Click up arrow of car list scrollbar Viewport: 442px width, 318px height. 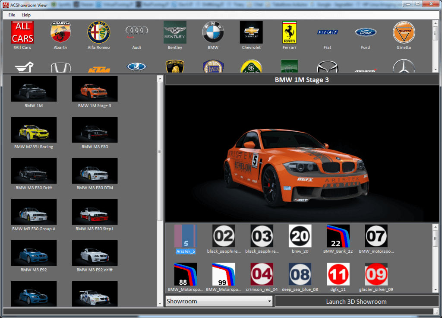pyautogui.click(x=160, y=78)
